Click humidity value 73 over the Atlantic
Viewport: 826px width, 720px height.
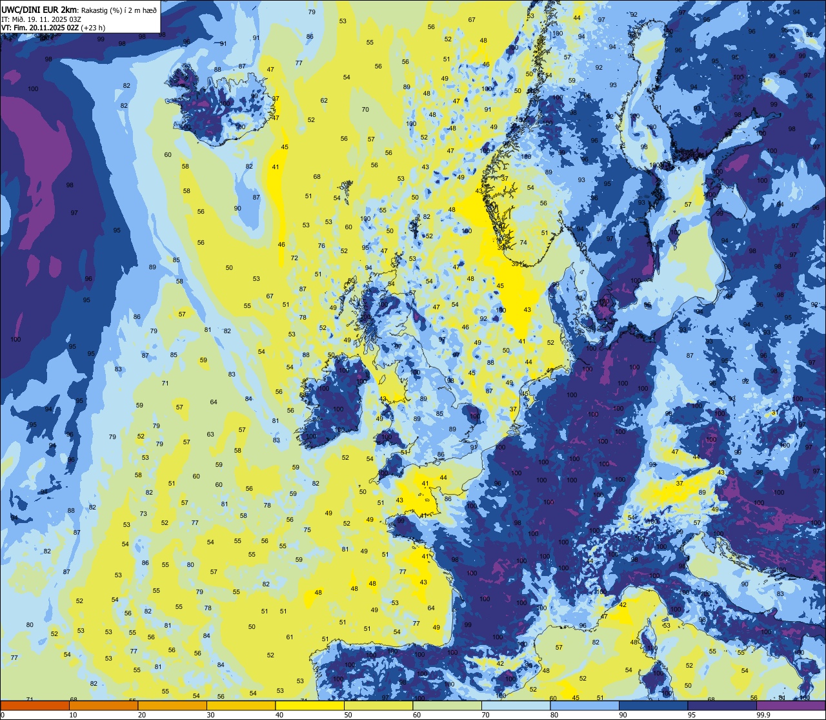pos(143,514)
